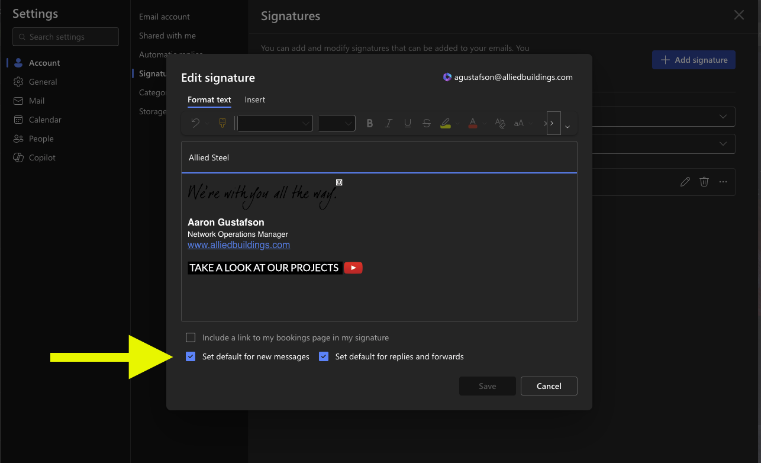Toggle bold formatting
Screen dimensions: 761x463
(370, 123)
